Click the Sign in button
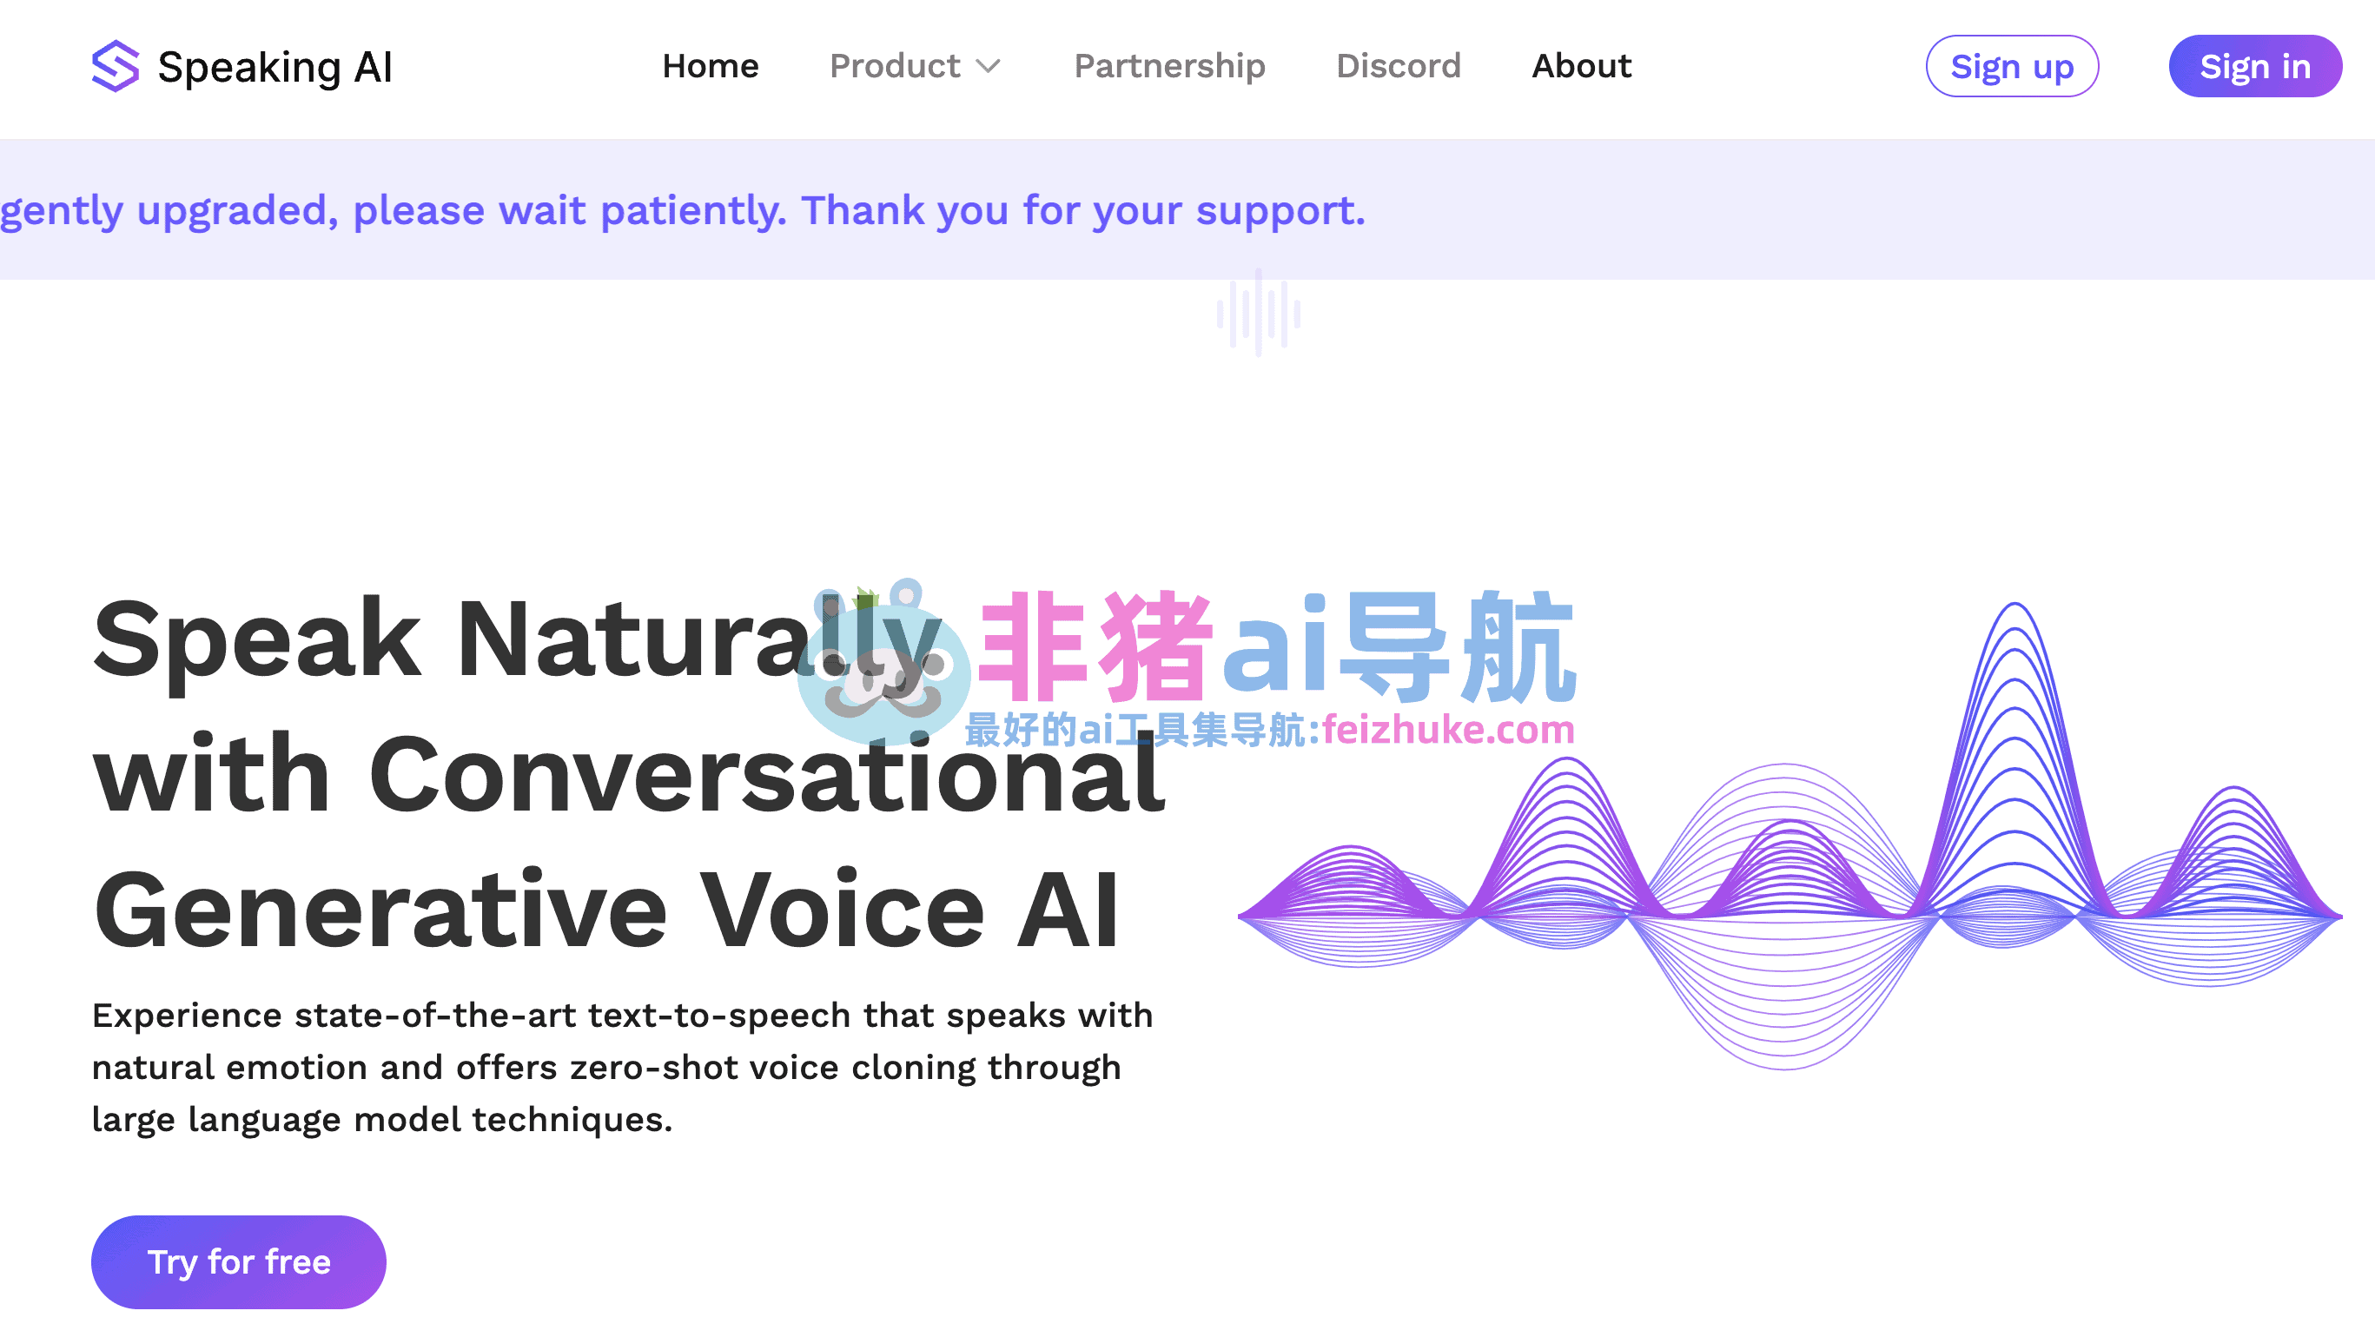2375x1324 pixels. (2254, 66)
